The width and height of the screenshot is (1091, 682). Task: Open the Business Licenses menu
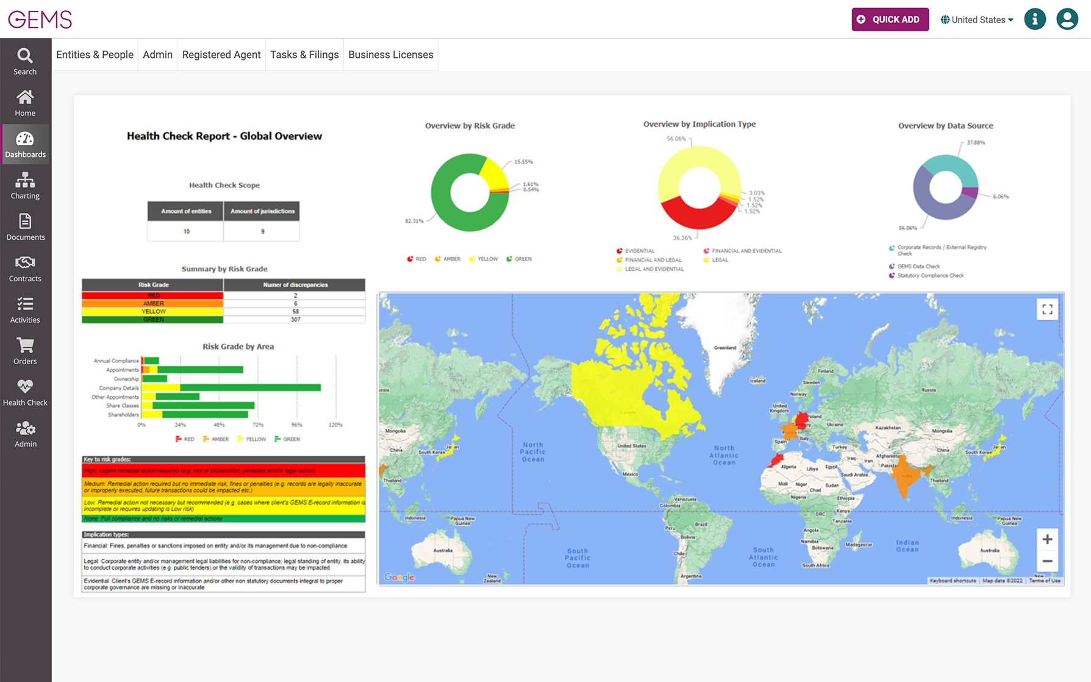click(391, 55)
